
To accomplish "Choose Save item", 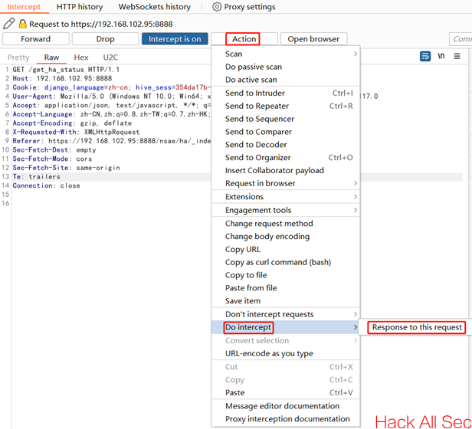I will pyautogui.click(x=286, y=301).
